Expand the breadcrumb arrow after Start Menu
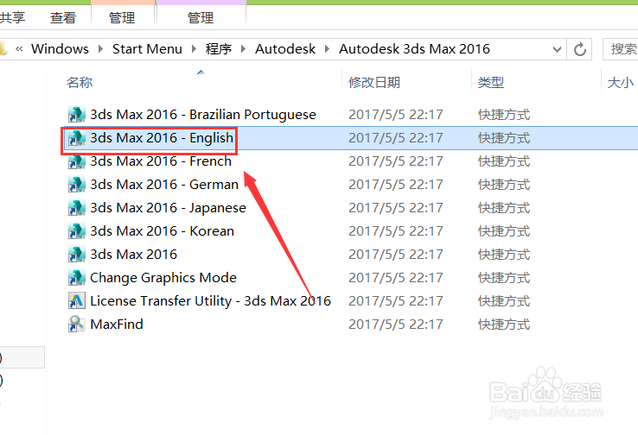 click(194, 49)
